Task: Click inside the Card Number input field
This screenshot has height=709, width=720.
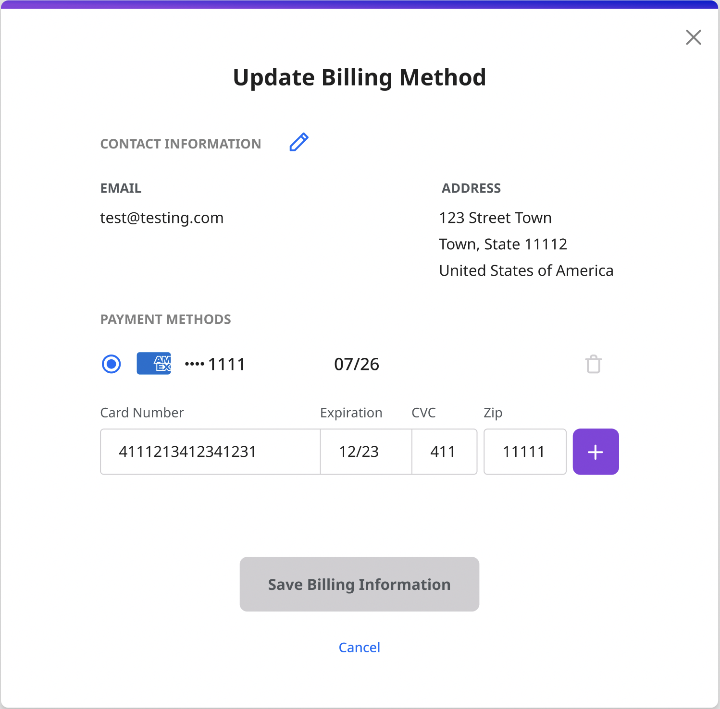Action: [210, 452]
